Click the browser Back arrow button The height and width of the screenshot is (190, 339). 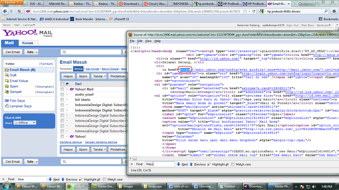(x=5, y=11)
